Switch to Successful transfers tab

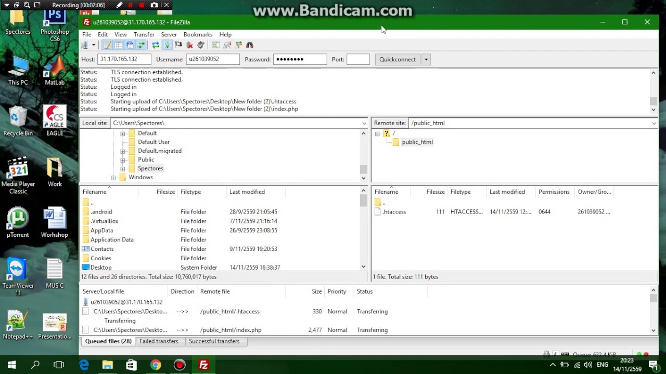(x=214, y=341)
